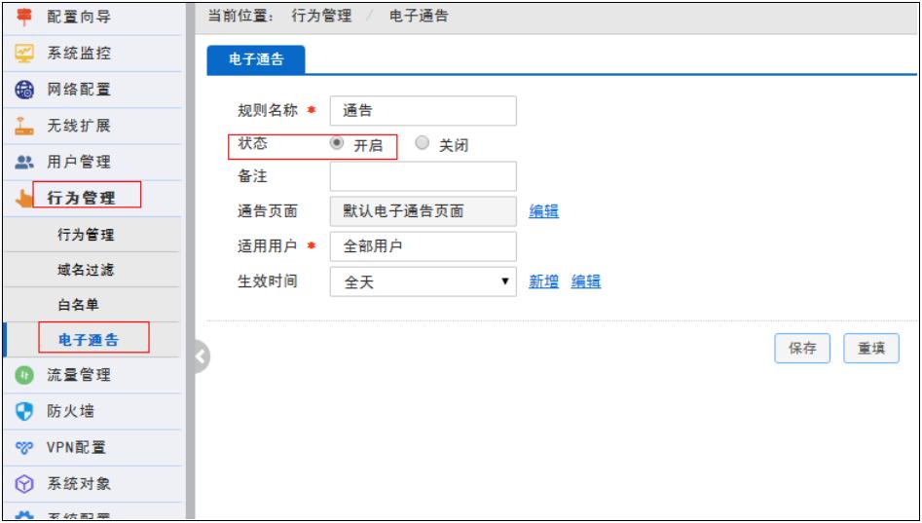Click the VPN配置 icon
This screenshot has width=922, height=523.
tap(27, 447)
